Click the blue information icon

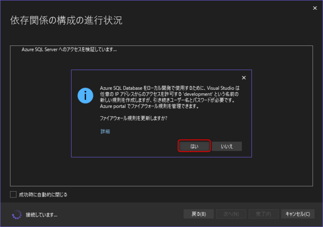tap(85, 96)
